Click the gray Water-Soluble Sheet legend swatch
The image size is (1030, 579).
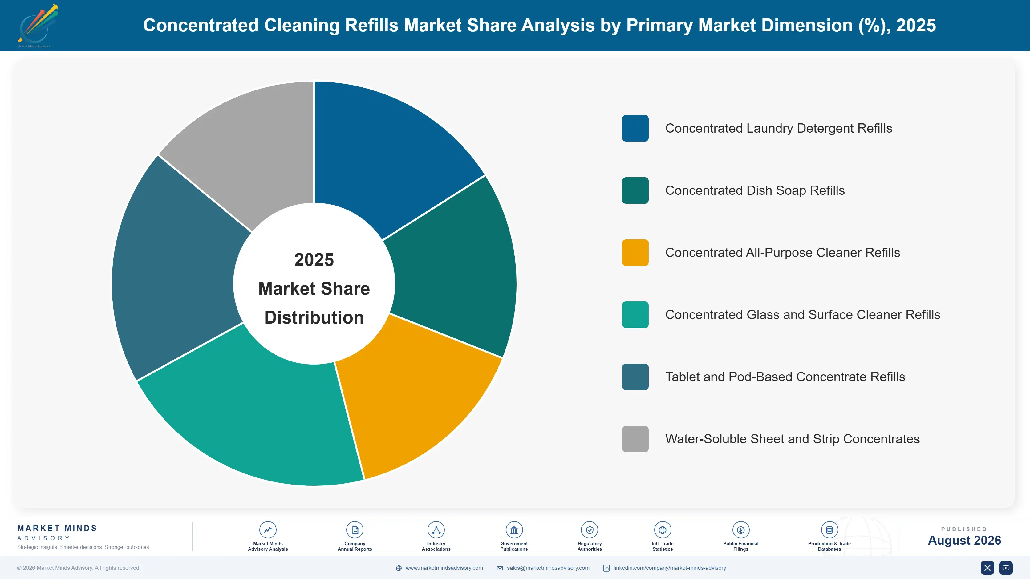(635, 439)
